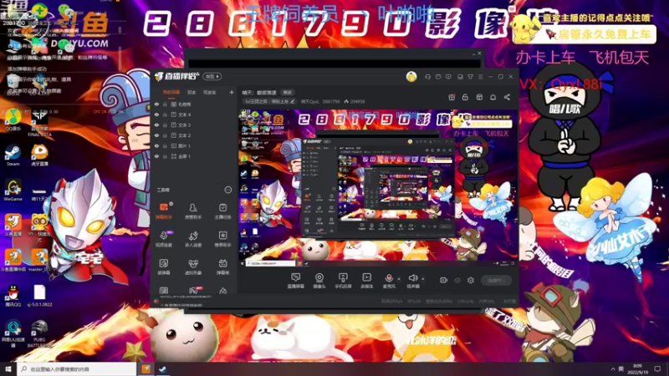The width and height of the screenshot is (669, 376).
Task: Add a 直播屏幕 screen capture source
Action: click(295, 281)
